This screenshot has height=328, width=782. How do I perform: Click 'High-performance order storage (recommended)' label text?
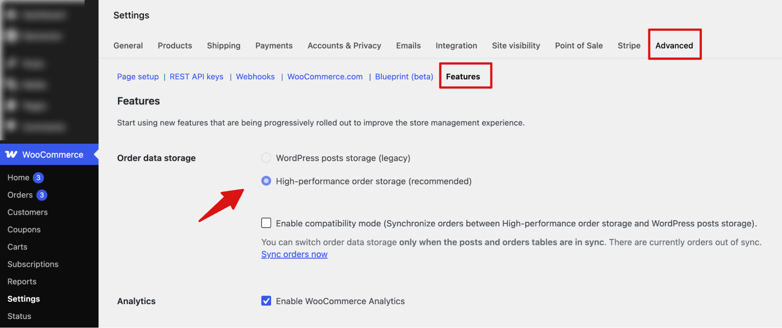(x=374, y=181)
